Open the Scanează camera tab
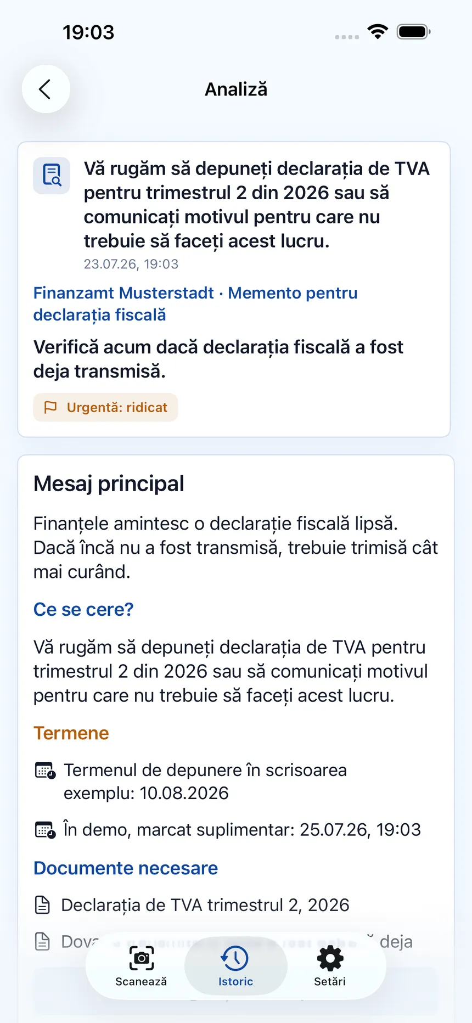Image resolution: width=472 pixels, height=1023 pixels. [x=141, y=966]
